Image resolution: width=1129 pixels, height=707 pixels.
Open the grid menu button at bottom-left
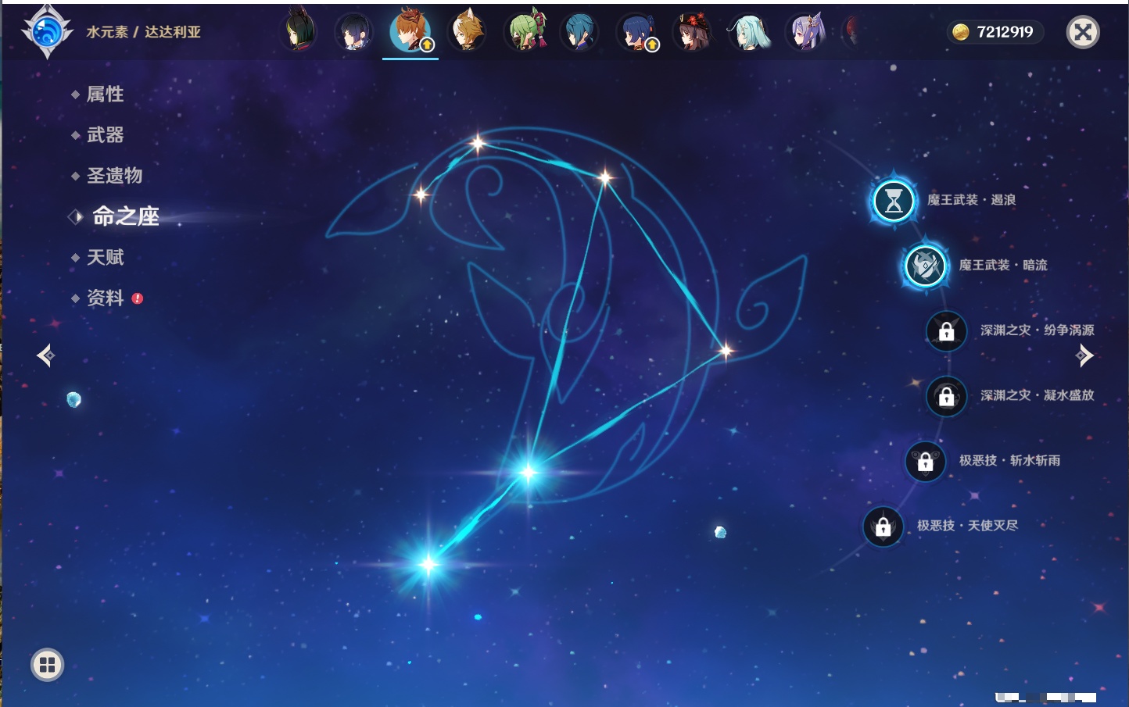47,665
